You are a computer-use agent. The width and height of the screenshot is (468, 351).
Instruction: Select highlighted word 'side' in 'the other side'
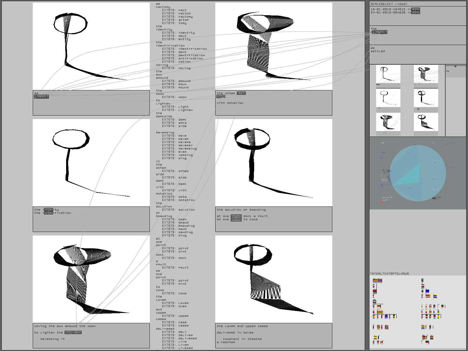[241, 93]
